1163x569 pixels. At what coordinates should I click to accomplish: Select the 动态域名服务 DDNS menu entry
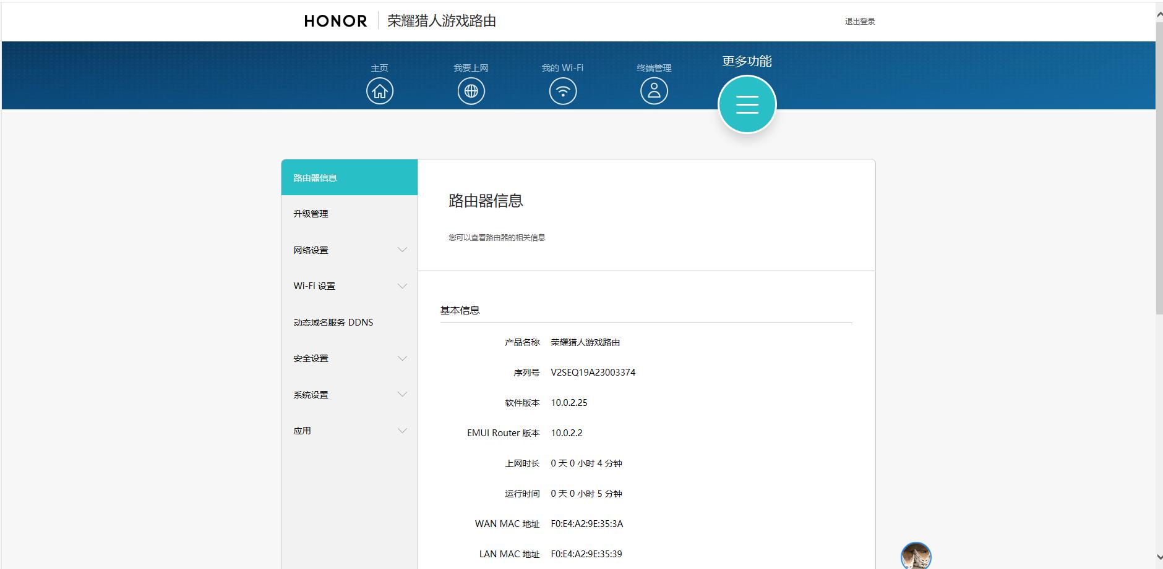click(x=332, y=322)
